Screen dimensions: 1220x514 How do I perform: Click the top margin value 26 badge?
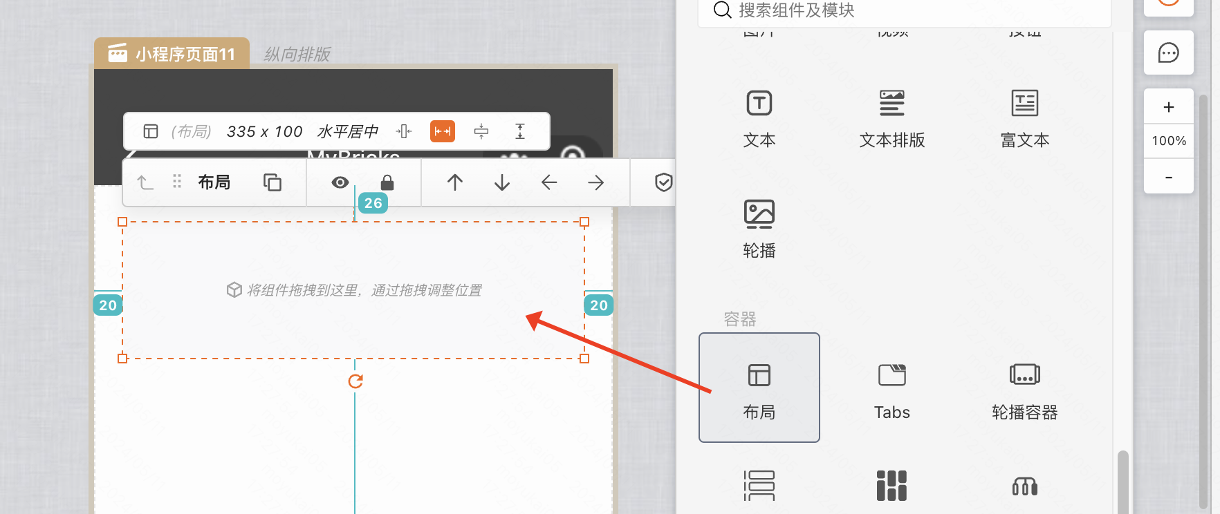coord(373,203)
